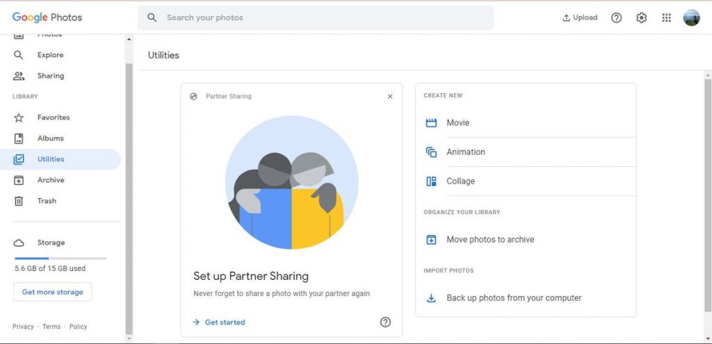Screen dimensions: 712x344
Task: Click the backup download icon
Action: (x=431, y=298)
